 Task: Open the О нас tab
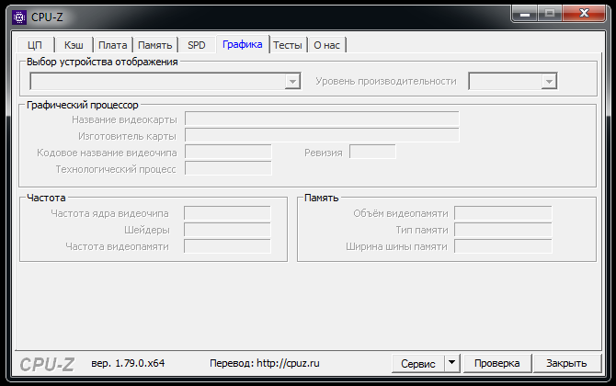[x=327, y=45]
